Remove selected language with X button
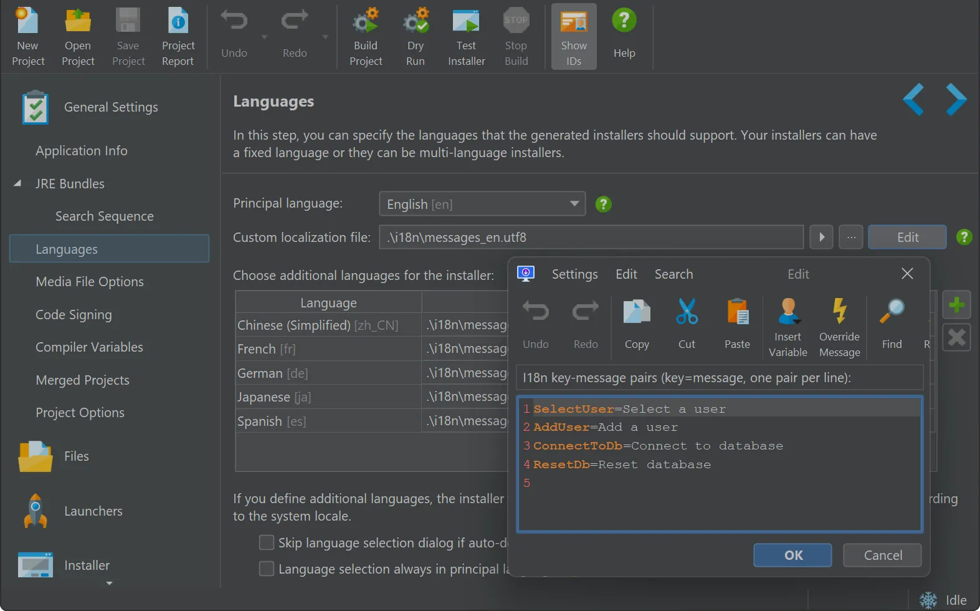The width and height of the screenshot is (980, 611). click(956, 337)
